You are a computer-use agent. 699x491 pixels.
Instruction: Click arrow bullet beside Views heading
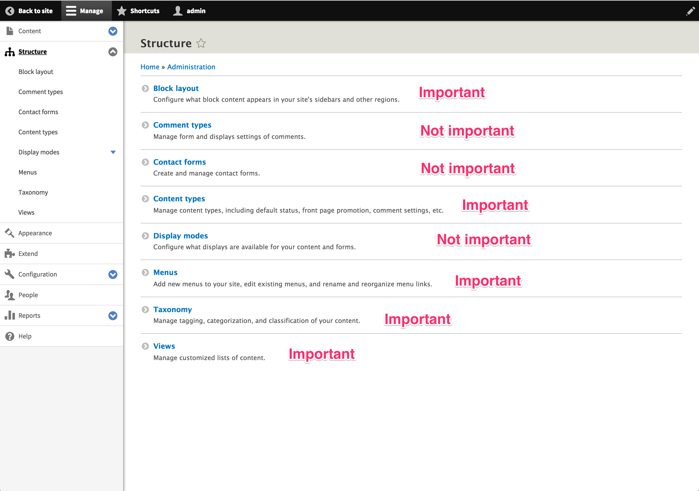146,346
